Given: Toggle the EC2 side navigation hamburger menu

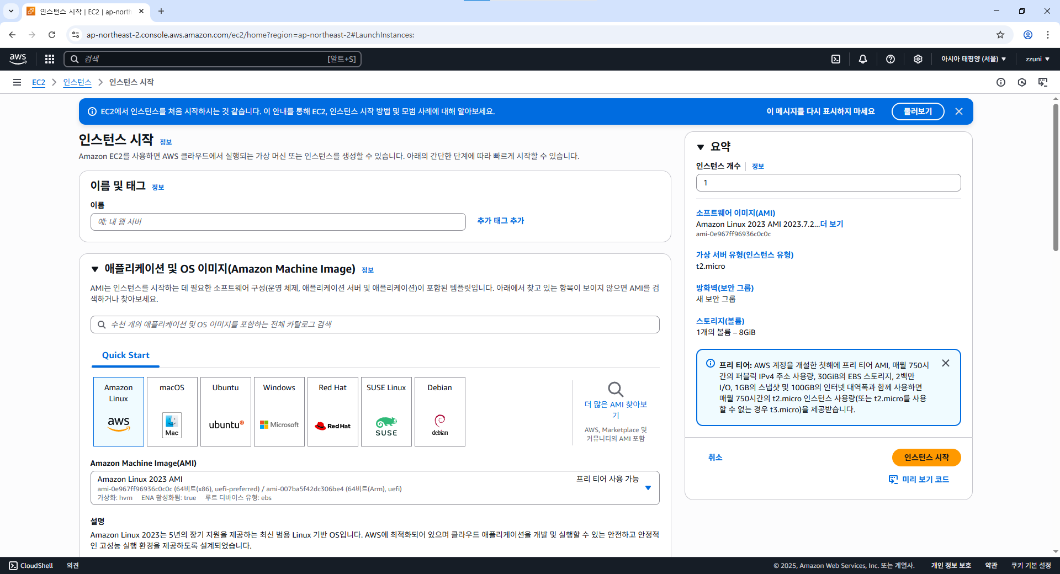Looking at the screenshot, I should tap(17, 82).
